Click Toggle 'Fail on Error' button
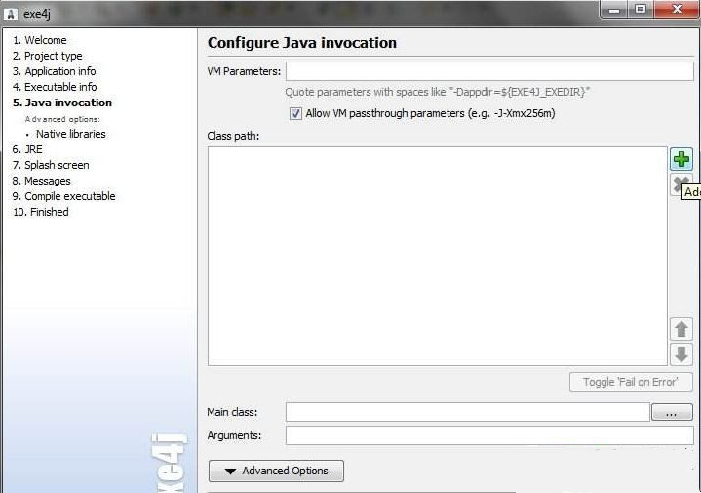This screenshot has width=701, height=493. tap(631, 382)
